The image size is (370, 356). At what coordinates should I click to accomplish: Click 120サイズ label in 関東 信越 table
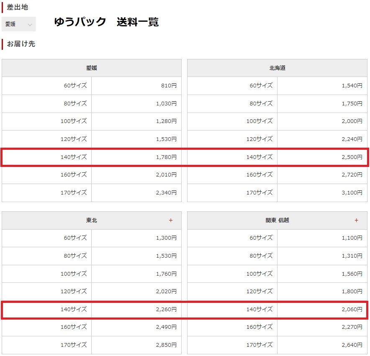tap(260, 291)
